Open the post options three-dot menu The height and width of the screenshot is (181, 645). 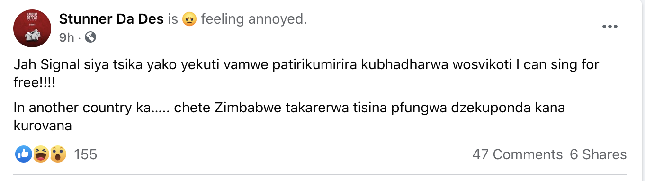(x=610, y=27)
